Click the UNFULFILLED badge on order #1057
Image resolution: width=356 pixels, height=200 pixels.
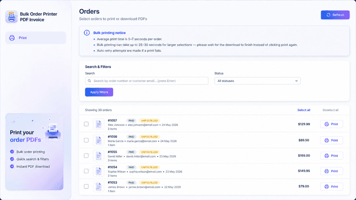click(x=149, y=121)
